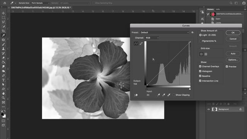
Task: Select the document tab with jpg filename
Action: [41, 7]
